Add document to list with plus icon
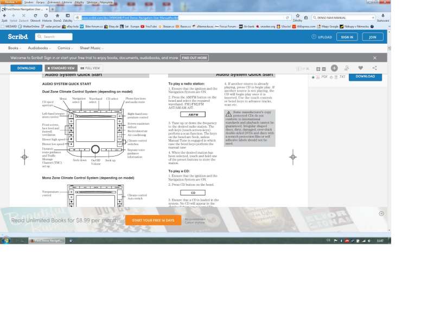 (x=334, y=68)
